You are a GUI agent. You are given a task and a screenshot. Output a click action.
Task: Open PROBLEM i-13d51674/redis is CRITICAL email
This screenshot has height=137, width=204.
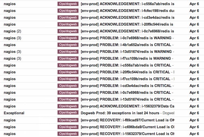(x=102, y=99)
